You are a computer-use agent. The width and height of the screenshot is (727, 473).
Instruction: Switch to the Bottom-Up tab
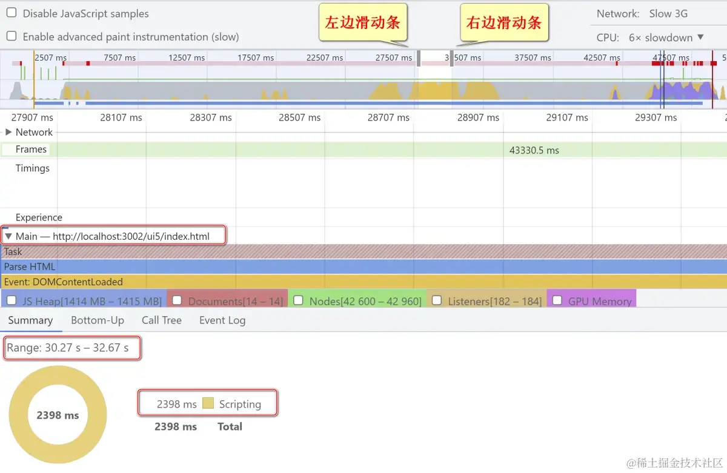[x=98, y=320]
